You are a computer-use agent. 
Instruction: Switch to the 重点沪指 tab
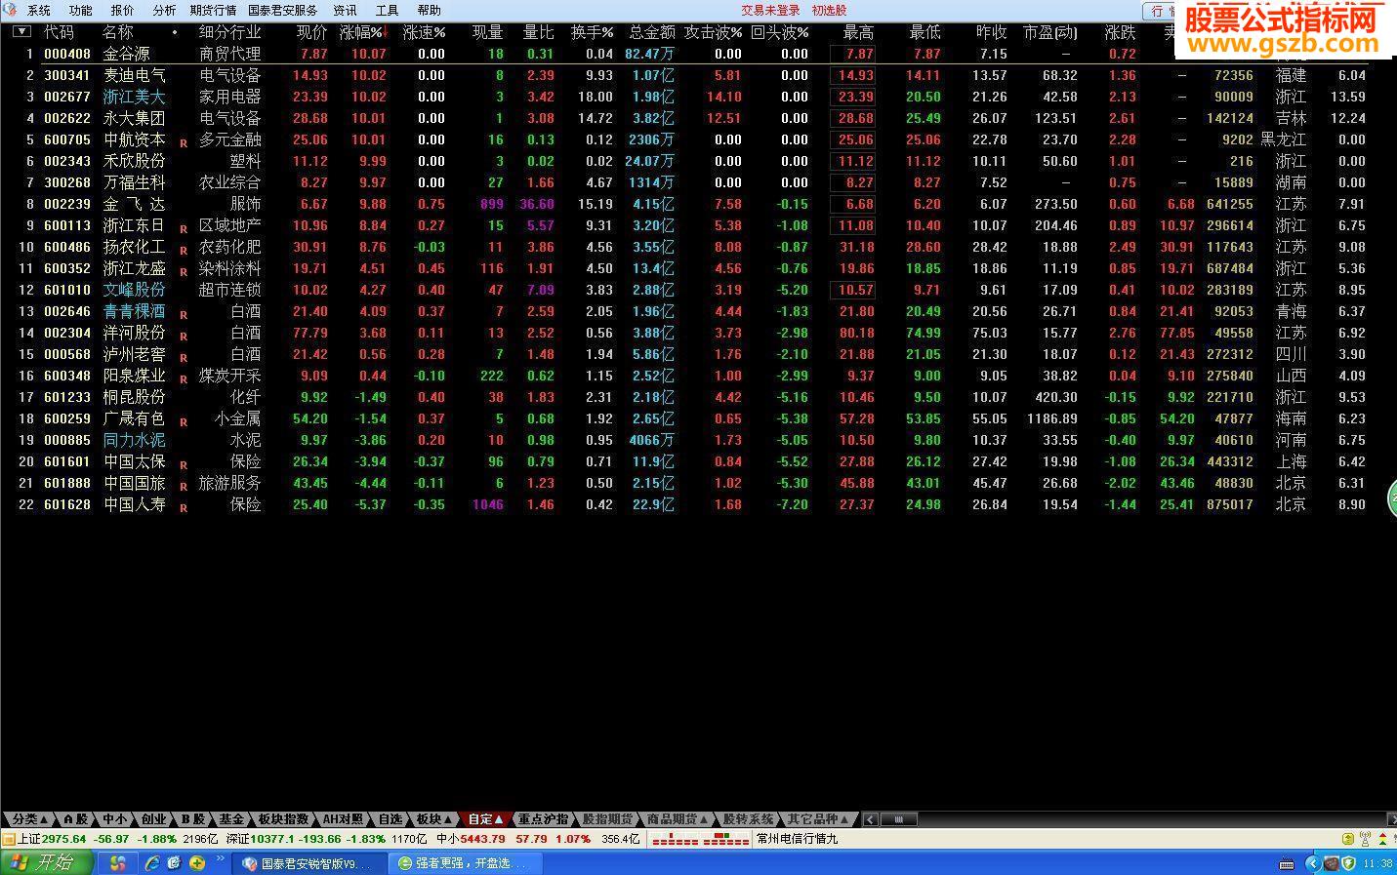click(543, 819)
